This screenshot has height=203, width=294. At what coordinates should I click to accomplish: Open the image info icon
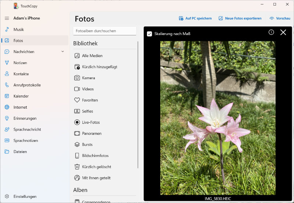(271, 32)
